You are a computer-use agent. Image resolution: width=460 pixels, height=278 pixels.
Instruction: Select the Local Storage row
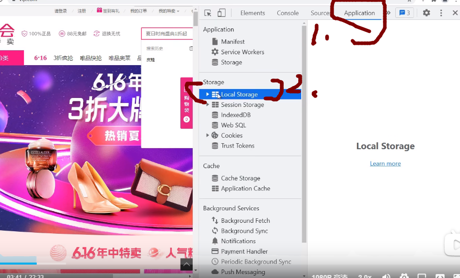(x=250, y=94)
